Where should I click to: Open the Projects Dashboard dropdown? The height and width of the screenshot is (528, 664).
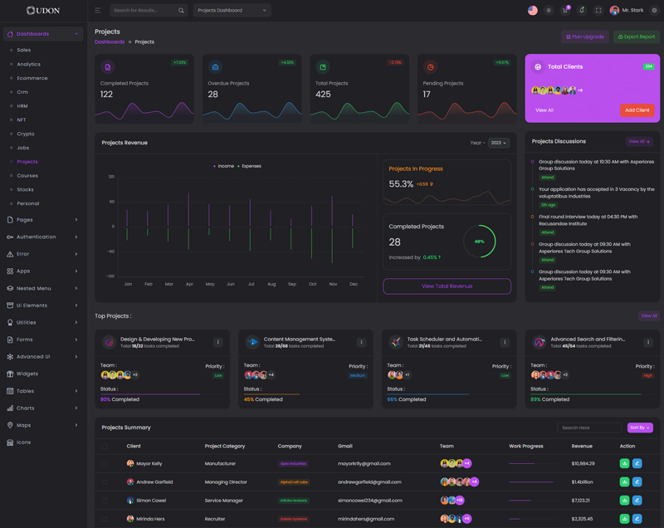click(232, 11)
